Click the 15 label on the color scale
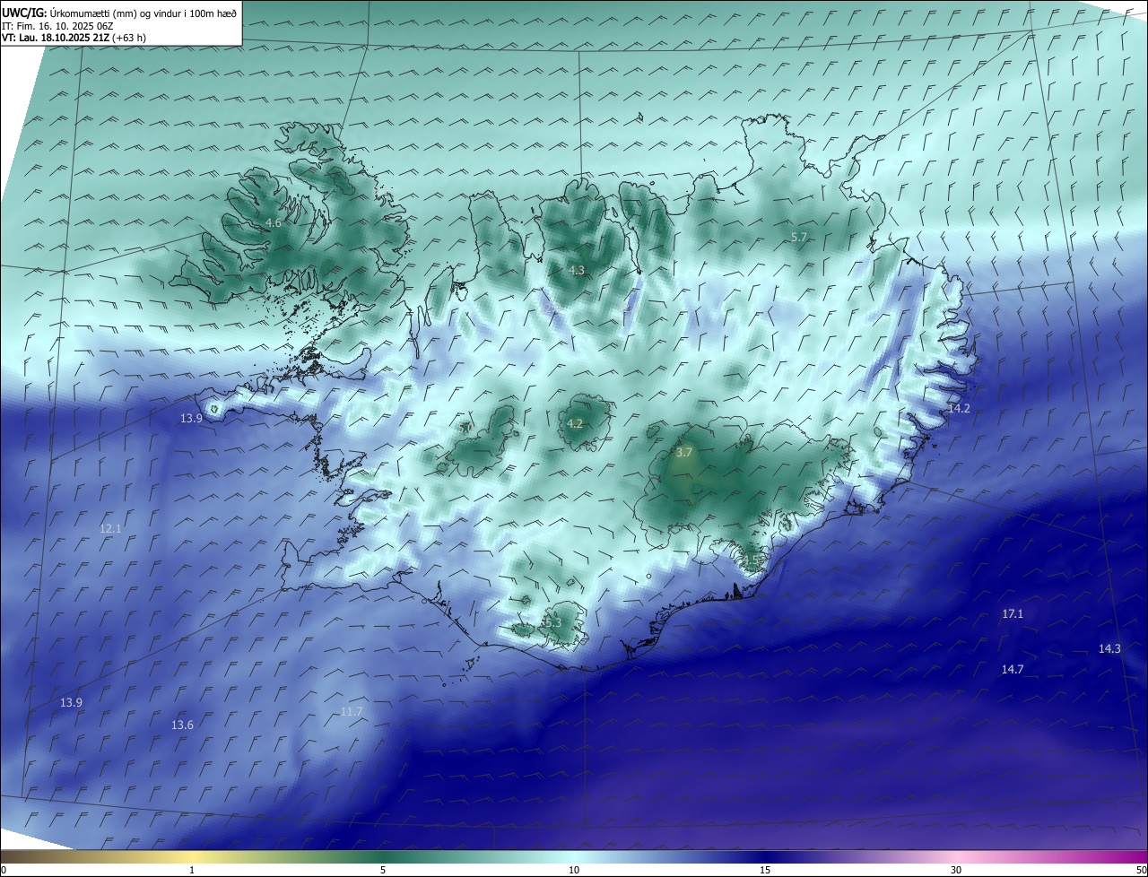This screenshot has height=877, width=1148. tap(765, 870)
